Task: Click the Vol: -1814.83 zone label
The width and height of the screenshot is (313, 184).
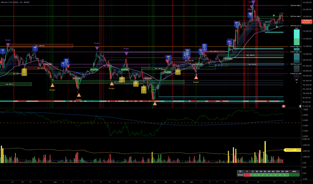Action: [40, 46]
